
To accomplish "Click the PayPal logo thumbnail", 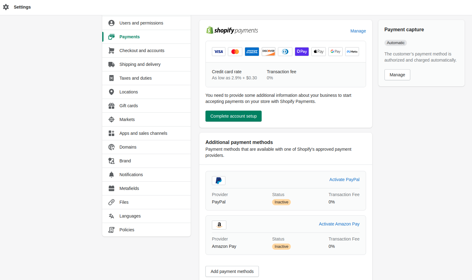I will [218, 180].
